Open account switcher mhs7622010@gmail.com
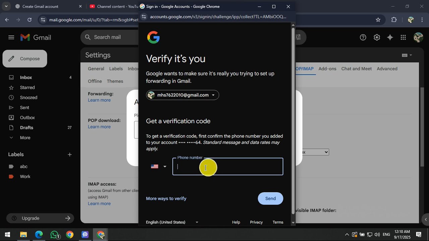Screen dimensions: 429x241 point(182,95)
